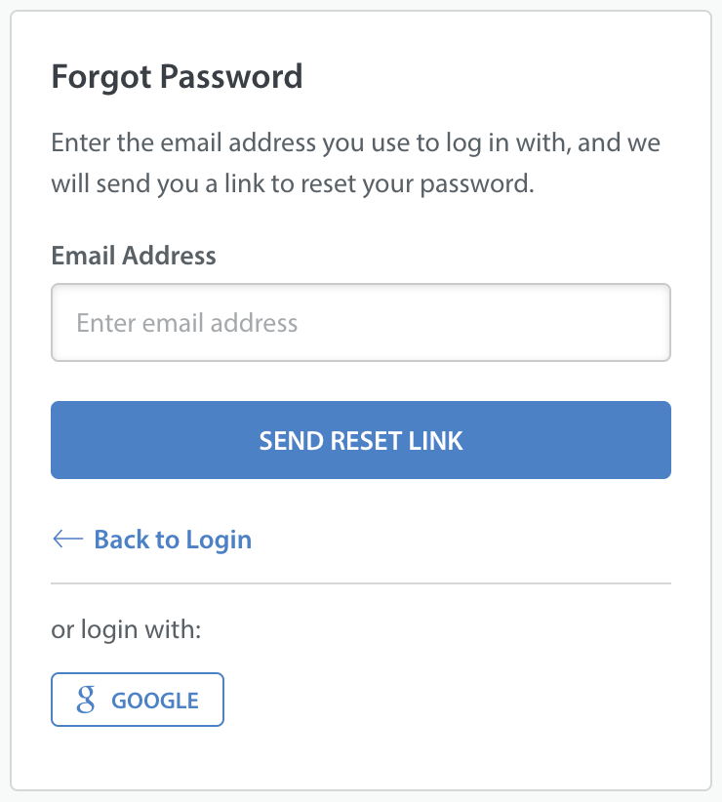The image size is (722, 802).
Task: Click the password reset instructions paragraph
Action: pyautogui.click(x=356, y=163)
